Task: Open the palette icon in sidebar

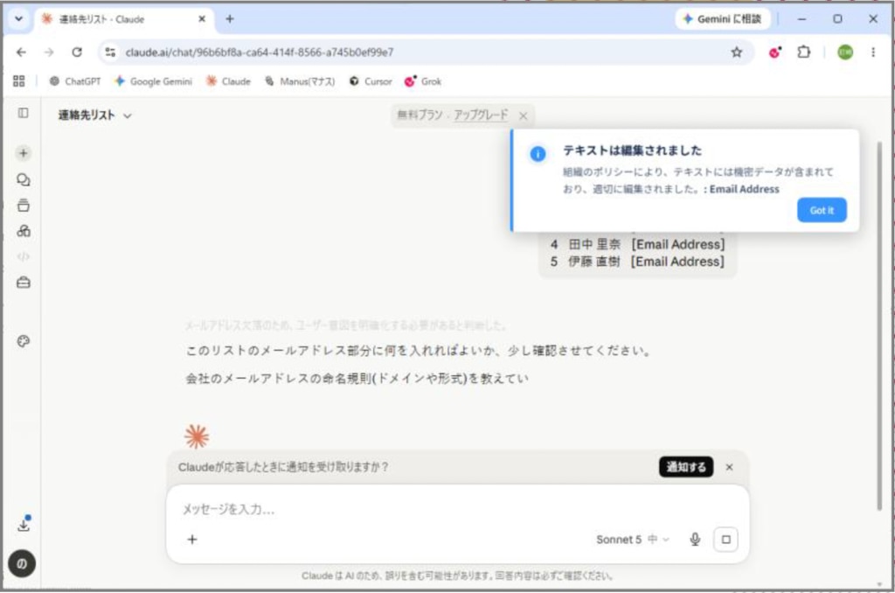Action: [24, 342]
